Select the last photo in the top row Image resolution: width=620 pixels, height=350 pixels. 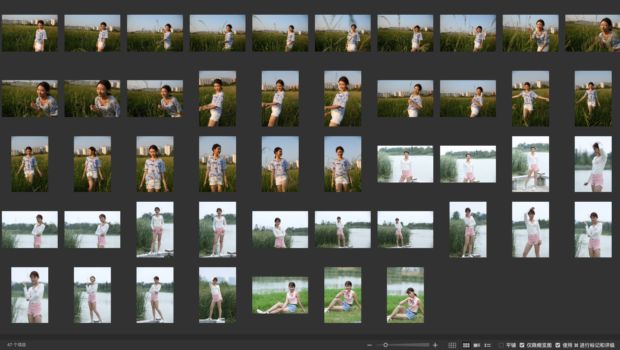coord(592,33)
